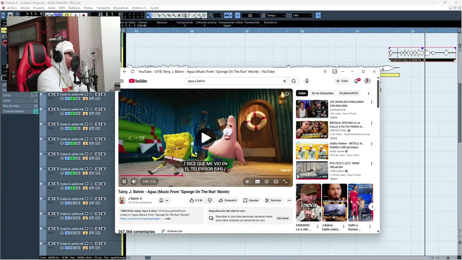
Task: Click the Recortar button
Action: (273, 200)
